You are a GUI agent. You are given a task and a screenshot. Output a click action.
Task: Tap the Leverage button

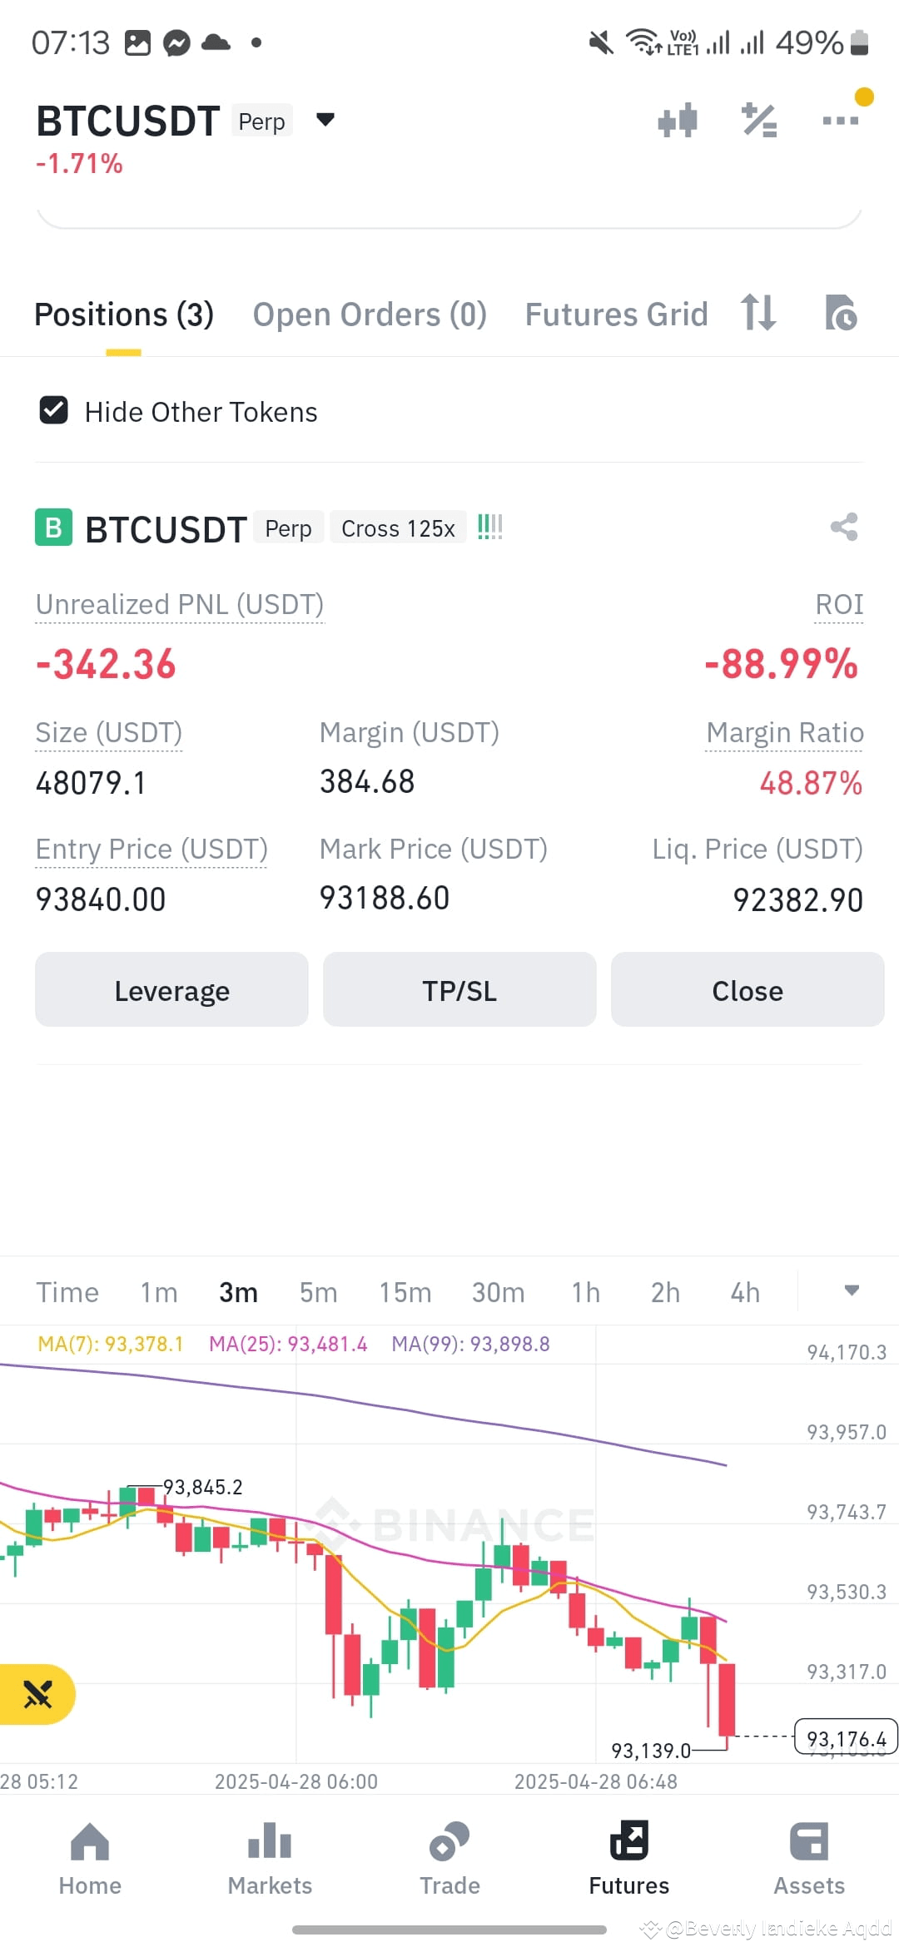(171, 989)
